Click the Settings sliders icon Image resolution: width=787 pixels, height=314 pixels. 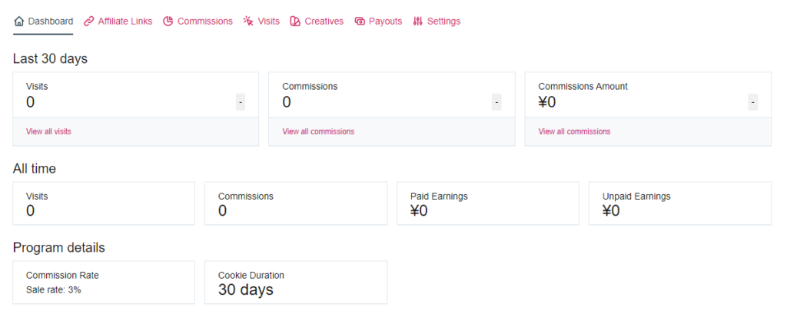(x=417, y=21)
